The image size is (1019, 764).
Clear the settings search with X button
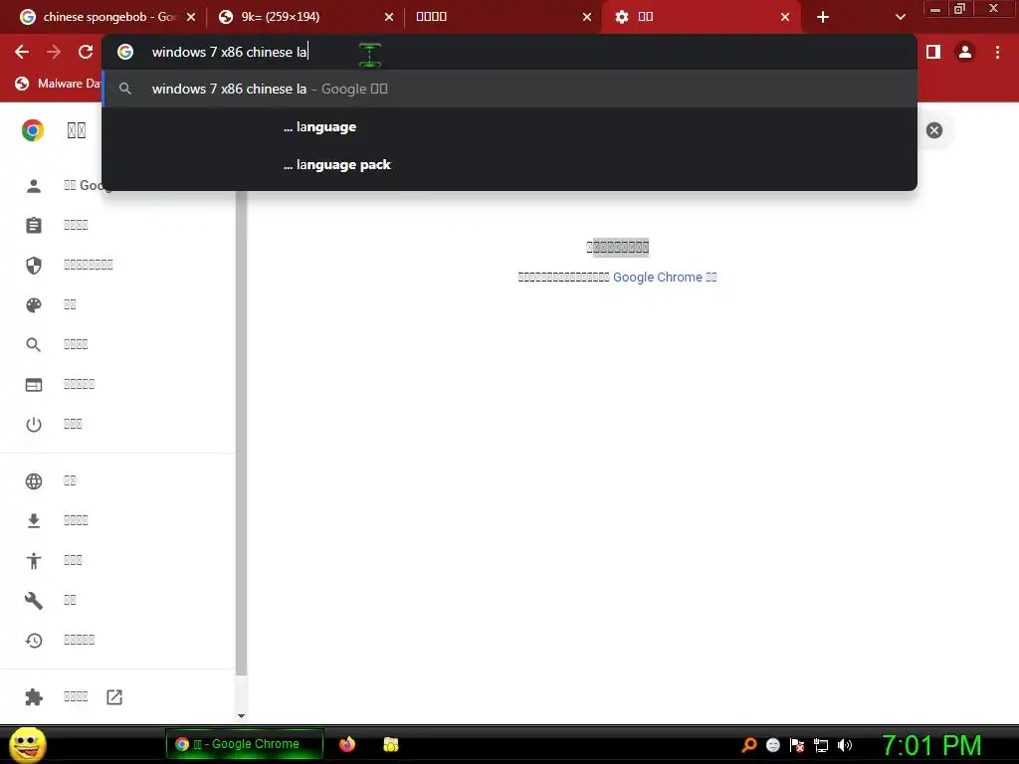click(933, 130)
